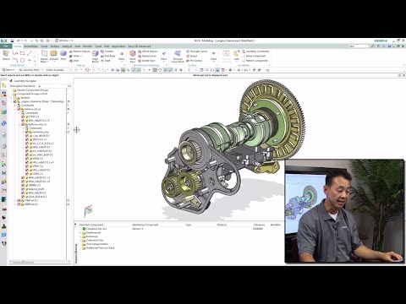Screen dimensions: 406x304
Task: Switch to the Render ribbon tab
Action: [87, 46]
